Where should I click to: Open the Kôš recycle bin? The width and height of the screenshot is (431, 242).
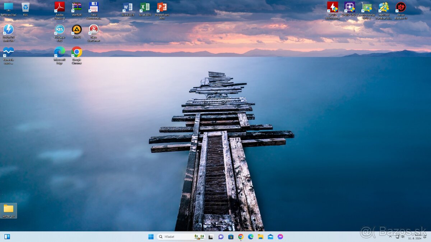tap(26, 7)
